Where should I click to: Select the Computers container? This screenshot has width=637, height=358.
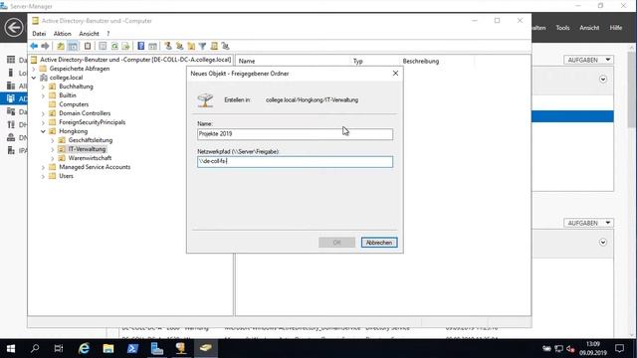tap(74, 104)
